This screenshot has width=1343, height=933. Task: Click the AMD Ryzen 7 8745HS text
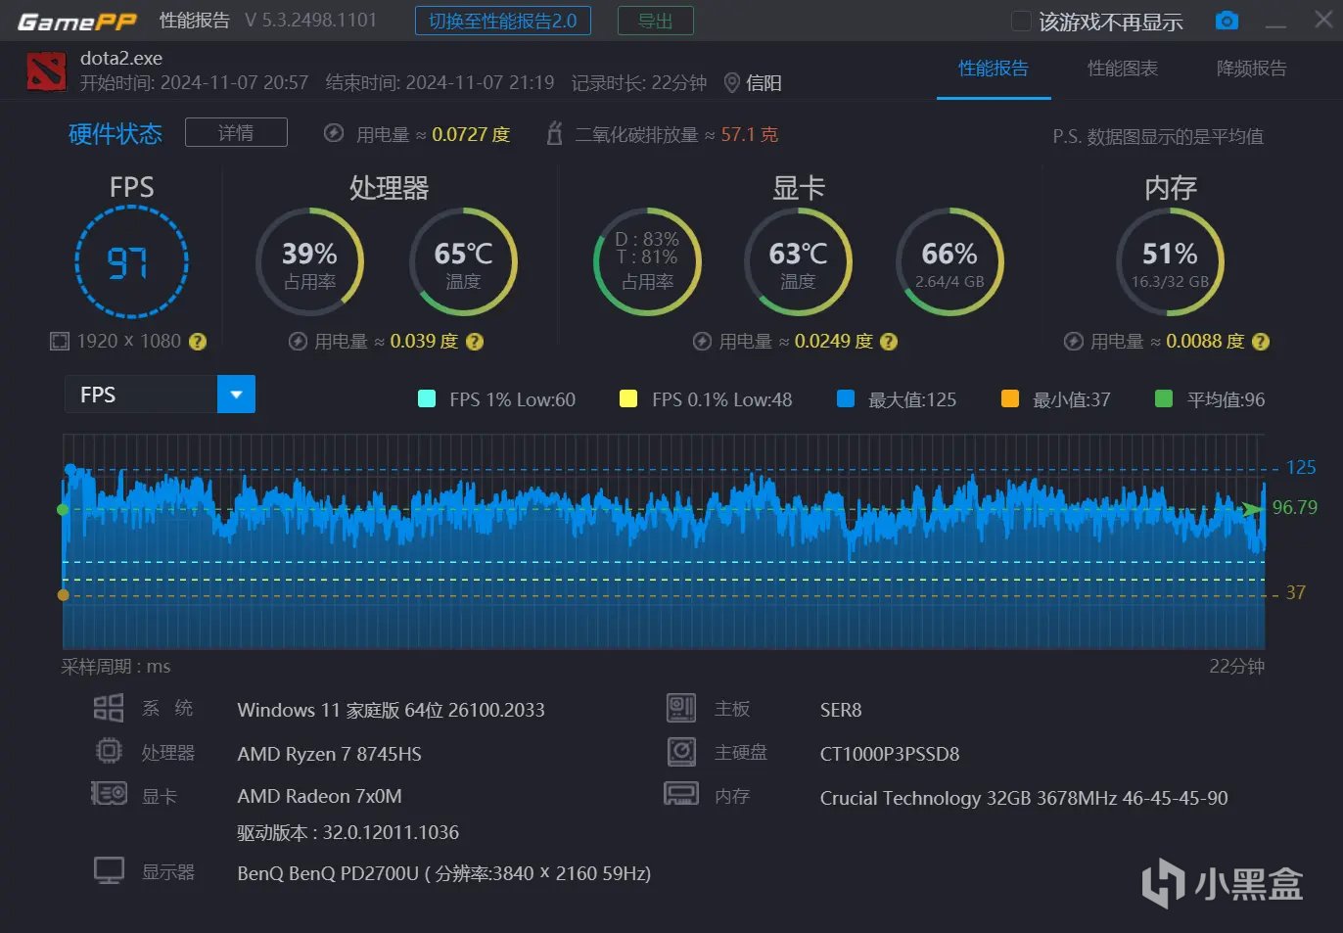pyautogui.click(x=330, y=754)
